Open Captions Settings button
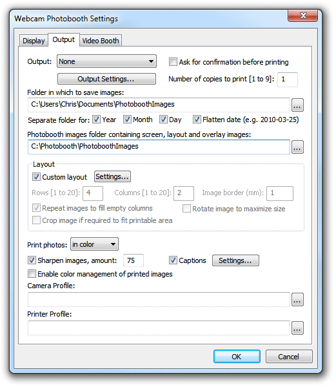Viewport: 336px width, 389px height. [x=235, y=260]
